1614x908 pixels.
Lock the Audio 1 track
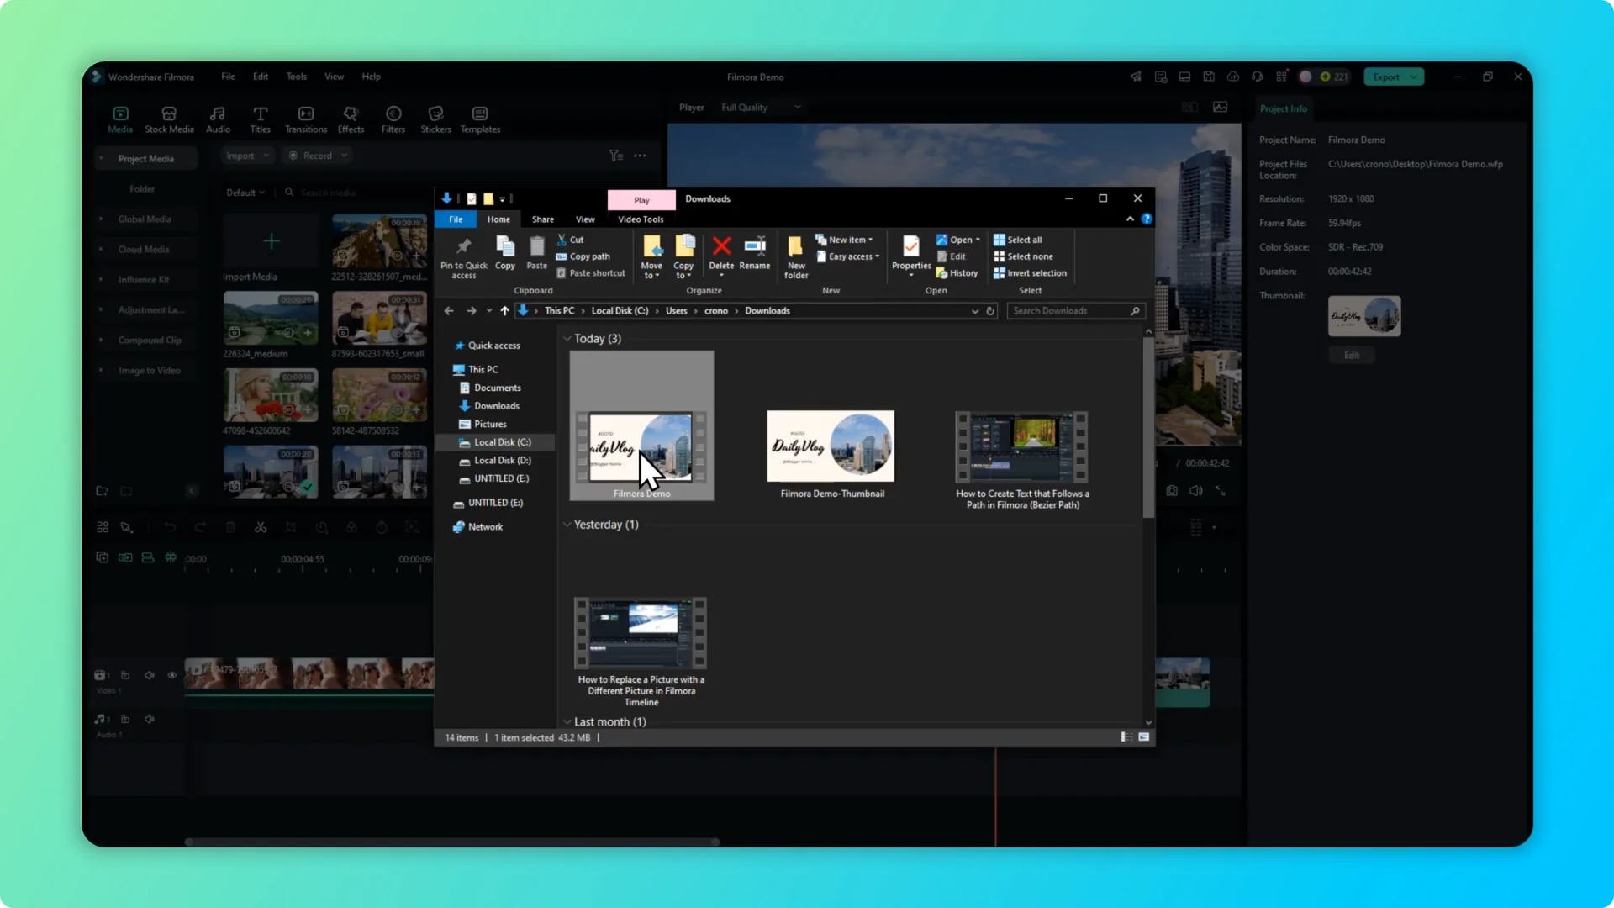(125, 719)
